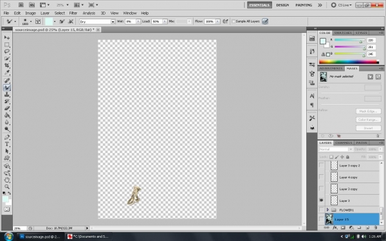Select the Mixer Brush tool in toolbox
Screen dimensions: 386x241
pyautogui.click(x=7, y=87)
